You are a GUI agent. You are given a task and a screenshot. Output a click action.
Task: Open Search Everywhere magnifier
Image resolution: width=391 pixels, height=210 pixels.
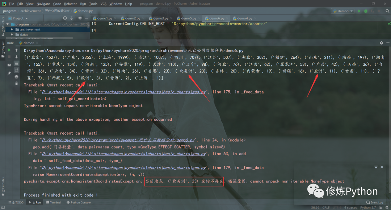click(x=387, y=11)
